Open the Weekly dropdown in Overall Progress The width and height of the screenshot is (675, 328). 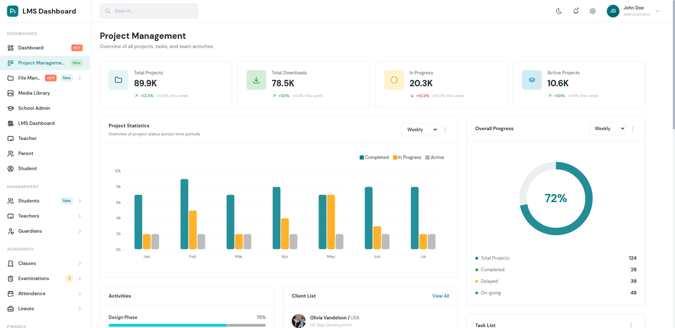point(606,129)
